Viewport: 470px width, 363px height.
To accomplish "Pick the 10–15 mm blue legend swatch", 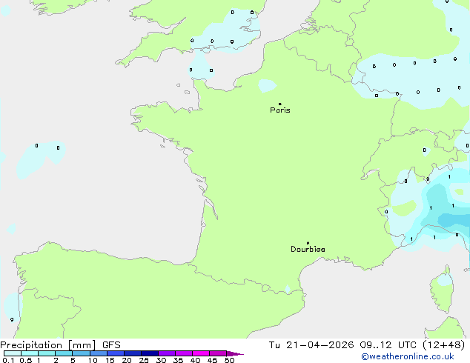I will click(99, 353).
